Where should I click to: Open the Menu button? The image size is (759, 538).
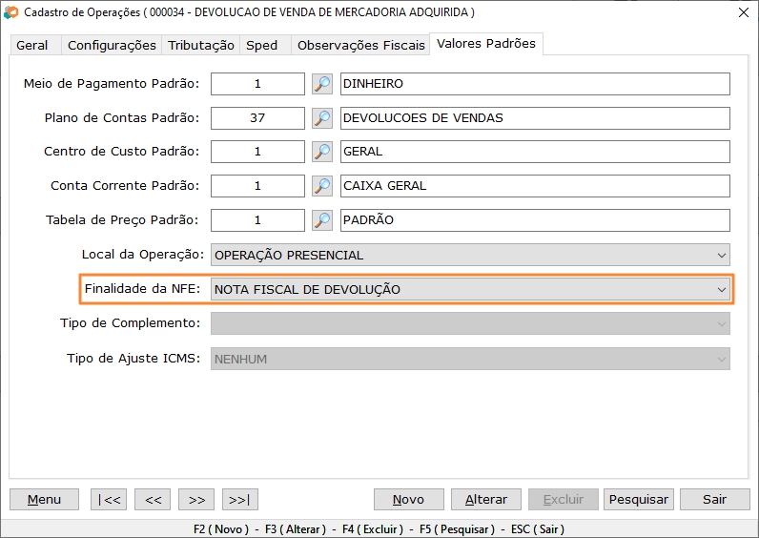[x=44, y=499]
